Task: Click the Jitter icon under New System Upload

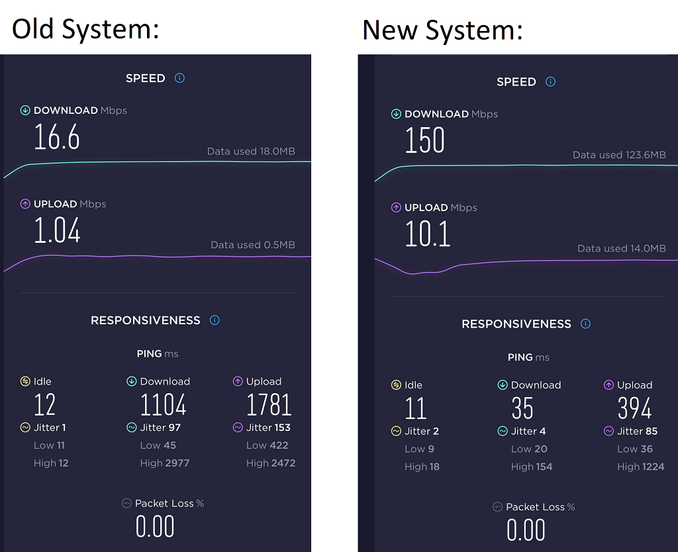Action: click(x=608, y=431)
